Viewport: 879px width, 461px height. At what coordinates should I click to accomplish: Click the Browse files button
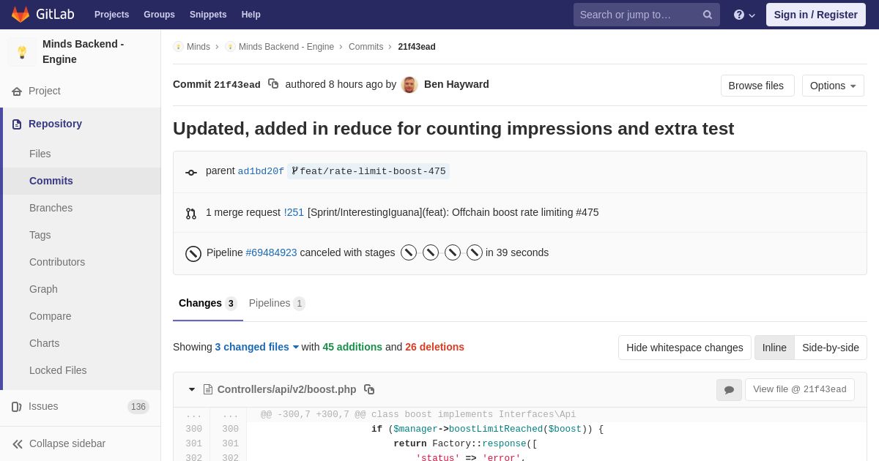756,86
